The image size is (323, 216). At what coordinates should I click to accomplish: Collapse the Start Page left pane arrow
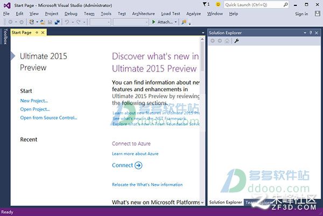click(13, 56)
